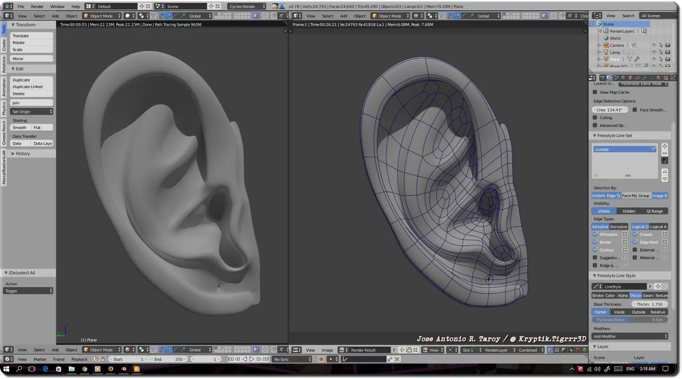Click the record auto-keyframe icon in the timeline
This screenshot has height=379, width=682.
(321, 359)
